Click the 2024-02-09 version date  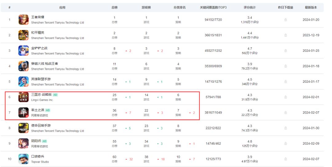coord(311,144)
